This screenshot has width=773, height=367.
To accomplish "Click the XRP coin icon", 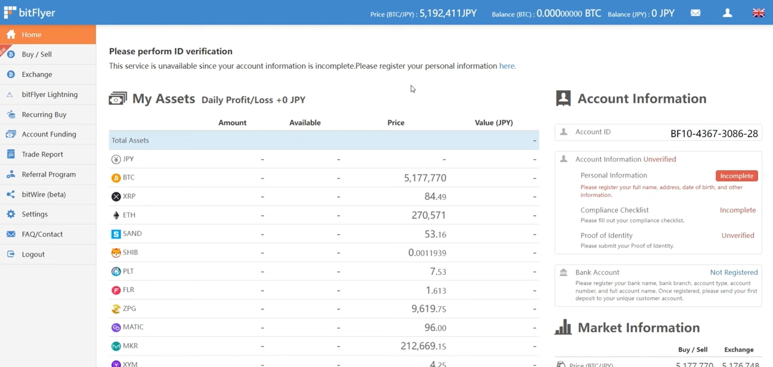I will [x=116, y=197].
